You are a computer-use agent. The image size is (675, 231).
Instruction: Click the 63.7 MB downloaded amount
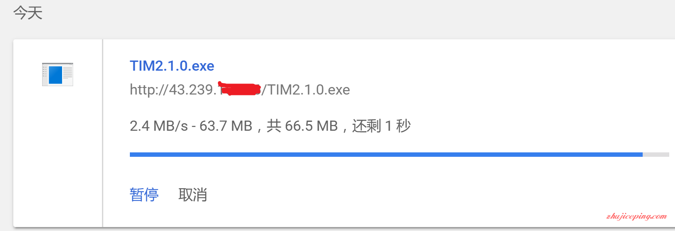click(x=226, y=126)
